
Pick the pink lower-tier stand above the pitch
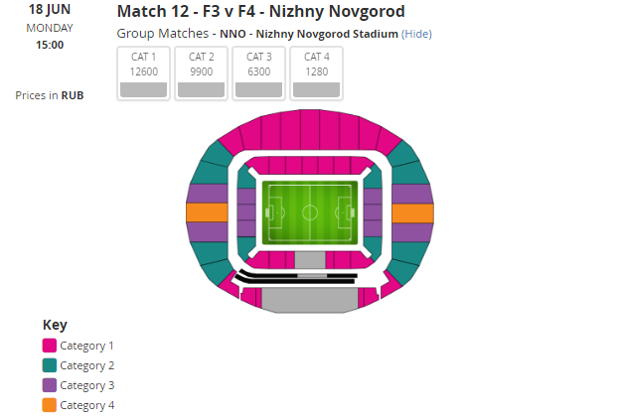310,166
